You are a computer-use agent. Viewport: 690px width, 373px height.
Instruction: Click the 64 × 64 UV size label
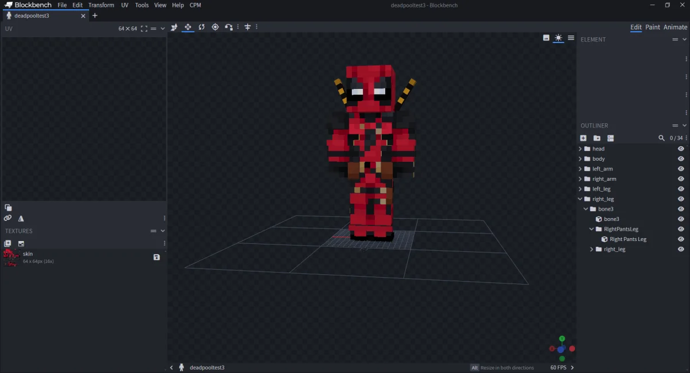tap(128, 29)
